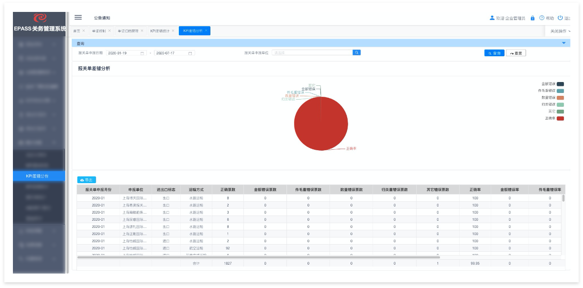This screenshot has height=288, width=583.
Task: Click the 92 正确票数 cell
Action: point(228,248)
